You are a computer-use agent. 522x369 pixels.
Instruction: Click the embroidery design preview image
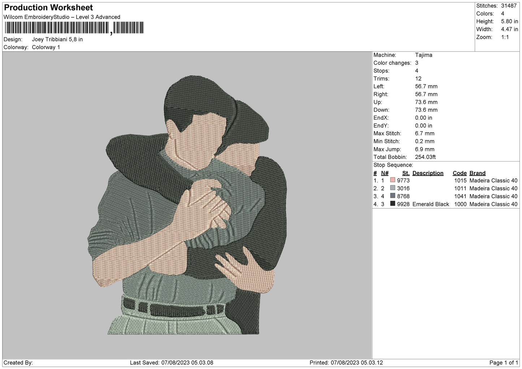tap(187, 205)
